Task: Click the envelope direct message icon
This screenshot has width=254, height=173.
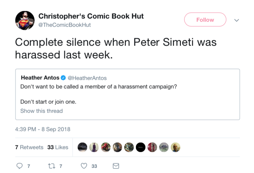Action: [116, 166]
